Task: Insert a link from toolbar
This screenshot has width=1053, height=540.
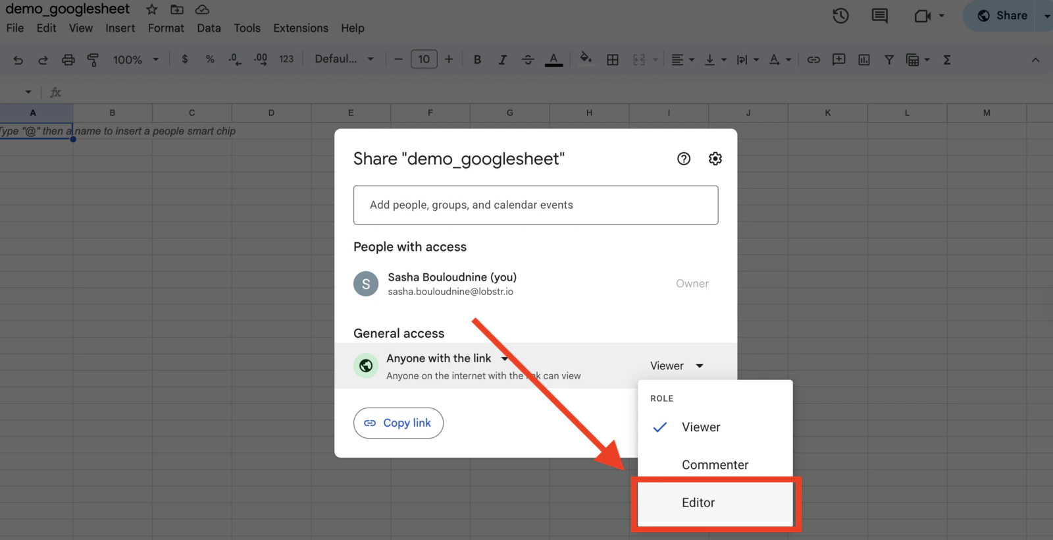Action: coord(813,60)
